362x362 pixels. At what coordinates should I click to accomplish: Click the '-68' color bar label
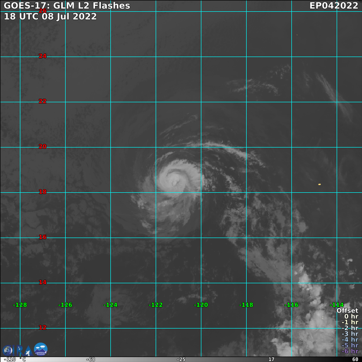pos(90,359)
